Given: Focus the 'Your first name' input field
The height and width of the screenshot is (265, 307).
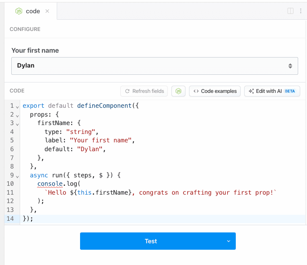Looking at the screenshot, I should click(x=155, y=66).
